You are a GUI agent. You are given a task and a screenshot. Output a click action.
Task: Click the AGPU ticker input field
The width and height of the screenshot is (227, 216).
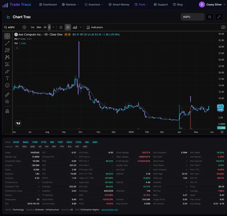pyautogui.click(x=193, y=17)
